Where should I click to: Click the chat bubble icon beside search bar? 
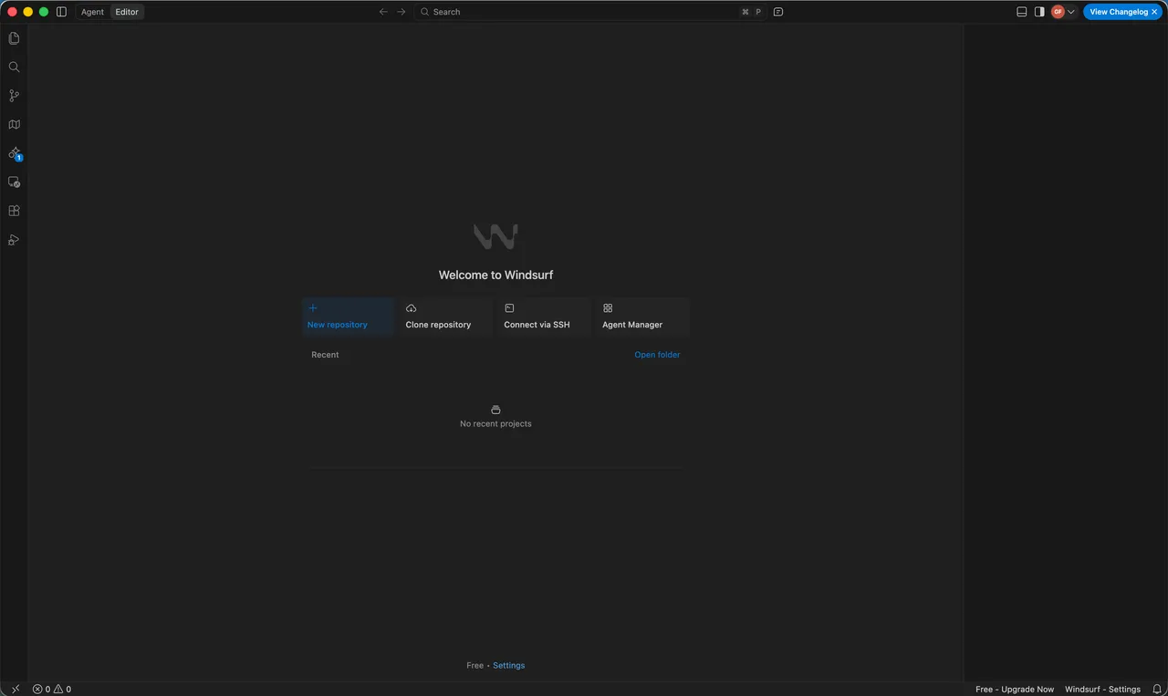(x=778, y=12)
